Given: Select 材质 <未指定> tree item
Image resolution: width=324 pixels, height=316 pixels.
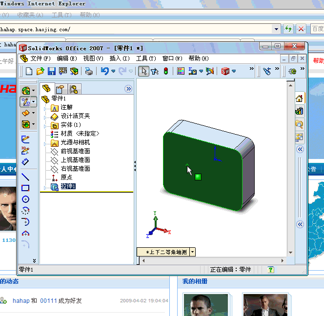Looking at the screenshot, I should click(x=80, y=134).
